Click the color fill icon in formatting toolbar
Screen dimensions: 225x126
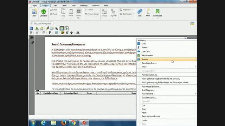pos(63,33)
